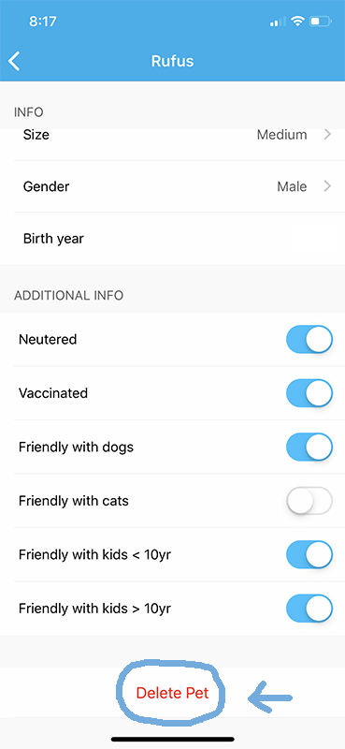Viewport: 345px width, 749px height.
Task: Disable the Neutered toggle
Action: click(x=309, y=339)
